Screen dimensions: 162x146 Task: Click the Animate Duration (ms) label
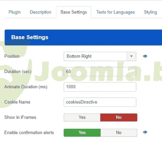pos(26,87)
